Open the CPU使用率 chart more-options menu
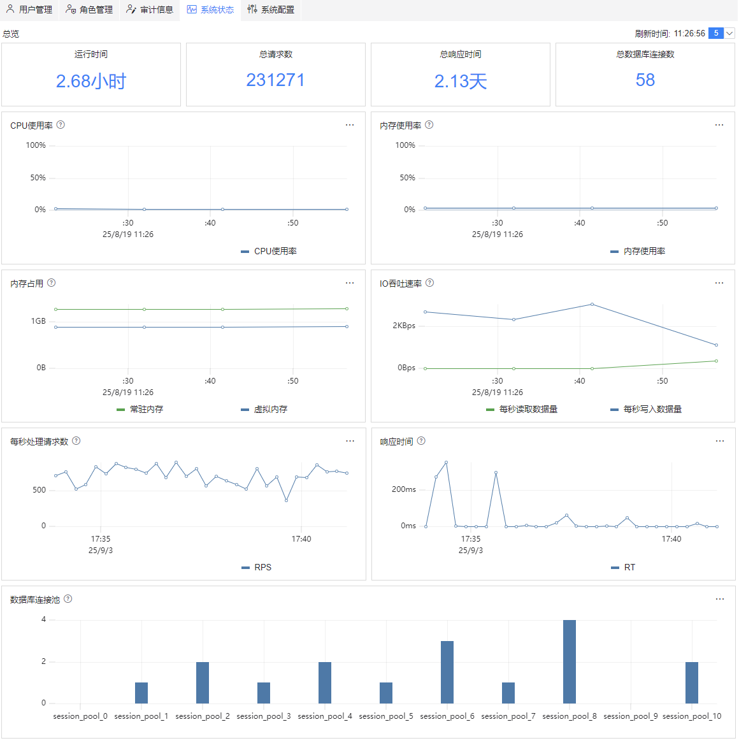739x743 pixels. click(350, 125)
